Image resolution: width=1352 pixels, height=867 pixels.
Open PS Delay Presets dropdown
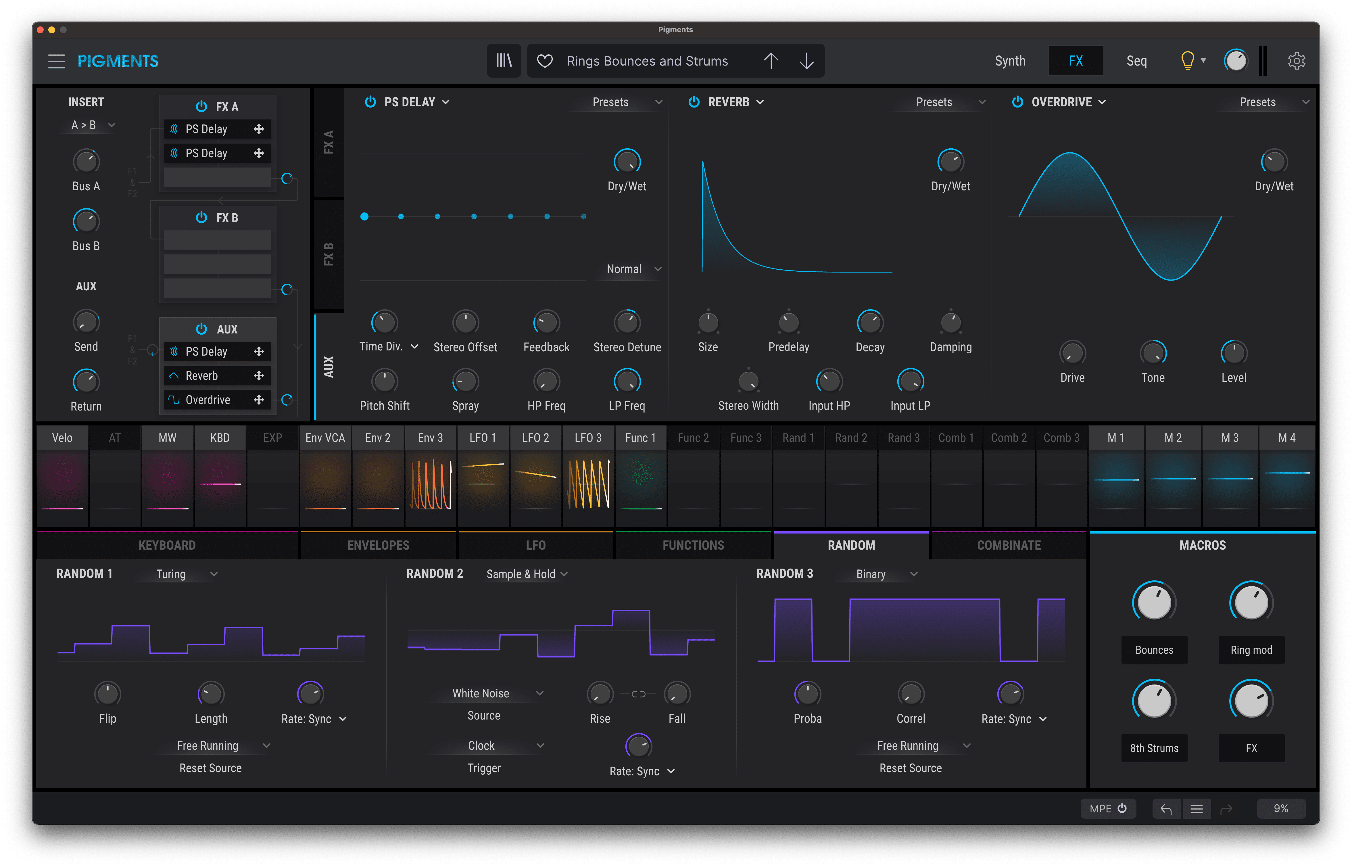617,102
